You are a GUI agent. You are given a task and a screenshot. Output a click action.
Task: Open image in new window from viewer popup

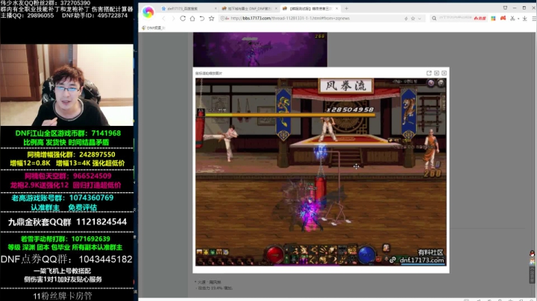pyautogui.click(x=429, y=73)
